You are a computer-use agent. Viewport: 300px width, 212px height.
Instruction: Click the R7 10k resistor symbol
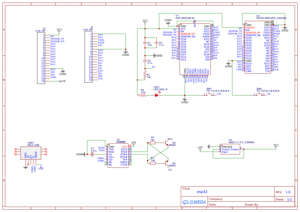152,143
